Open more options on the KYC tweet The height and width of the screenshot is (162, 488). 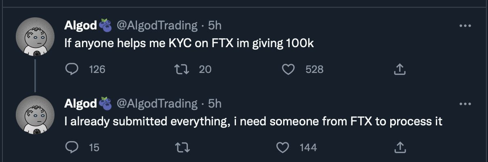pyautogui.click(x=465, y=26)
